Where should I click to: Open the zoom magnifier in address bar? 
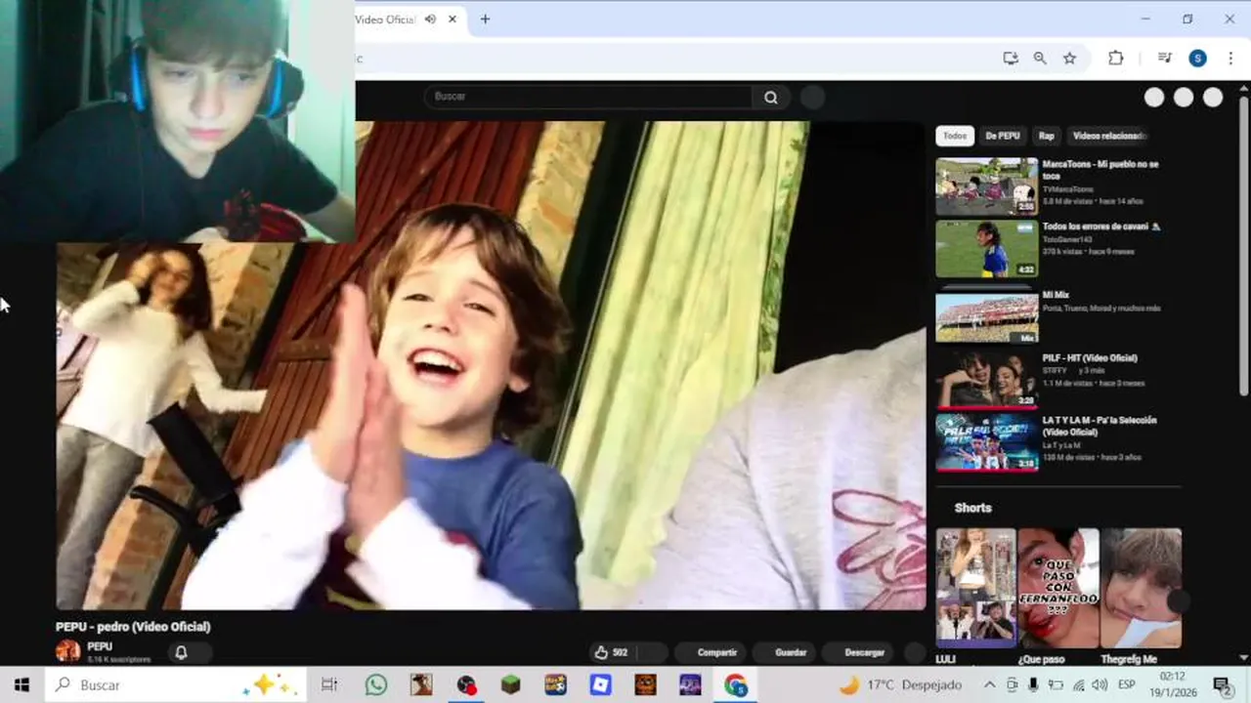(x=1040, y=59)
